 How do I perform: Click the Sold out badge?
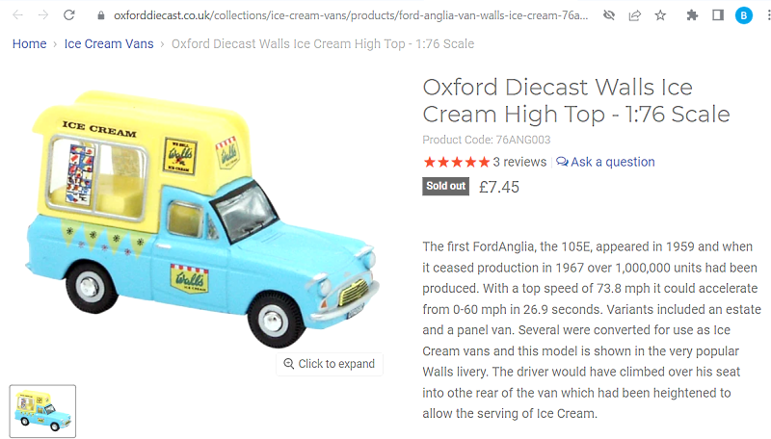445,186
